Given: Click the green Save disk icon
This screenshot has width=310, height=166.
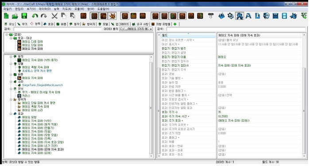Looking at the screenshot, I should coord(24,16).
